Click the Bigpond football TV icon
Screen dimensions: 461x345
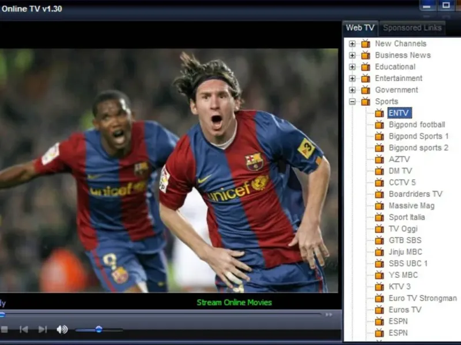click(379, 124)
